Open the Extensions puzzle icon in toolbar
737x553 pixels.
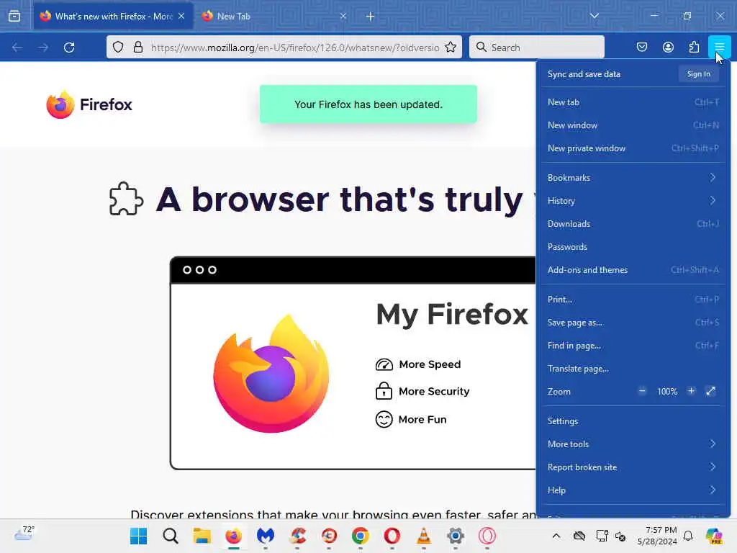[x=694, y=47]
